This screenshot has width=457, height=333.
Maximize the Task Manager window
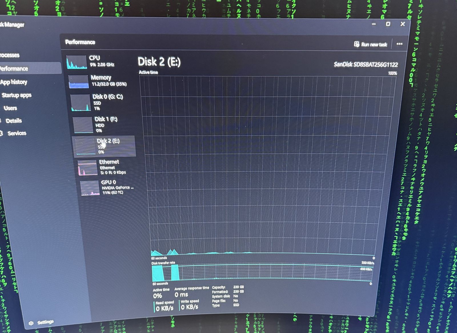point(388,24)
